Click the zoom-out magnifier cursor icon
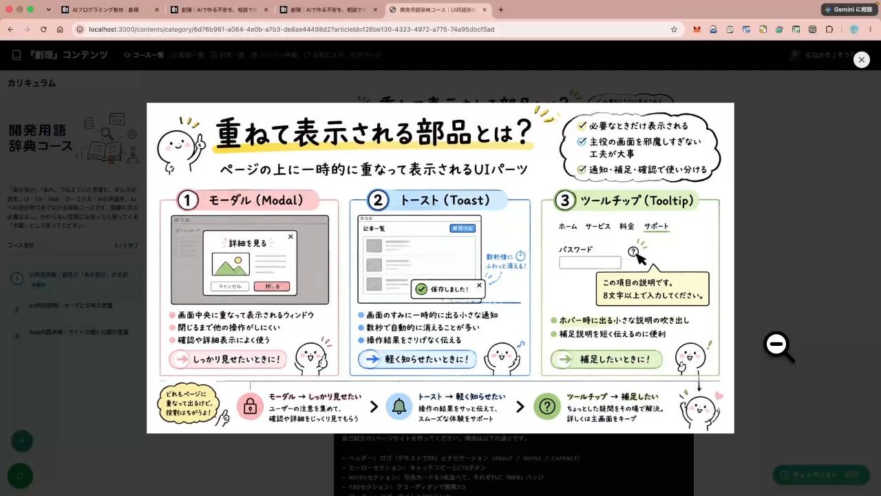The image size is (881, 496). click(x=779, y=347)
